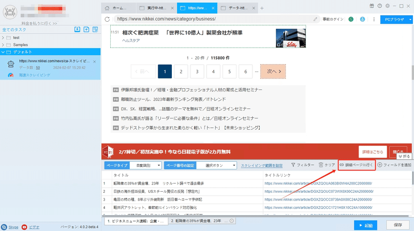This screenshot has width=414, height=231.
Task: Click the Skype link text
Action: pyautogui.click(x=13, y=227)
